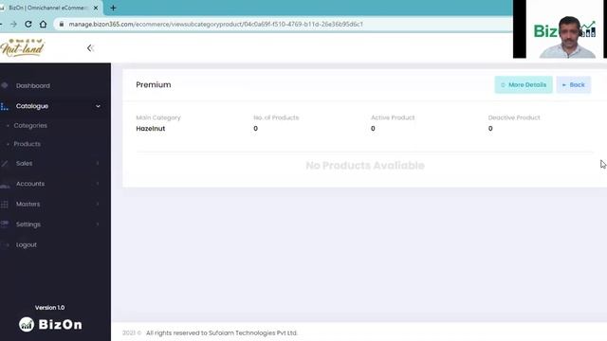607x341 pixels.
Task: Click the More Details button
Action: click(524, 84)
